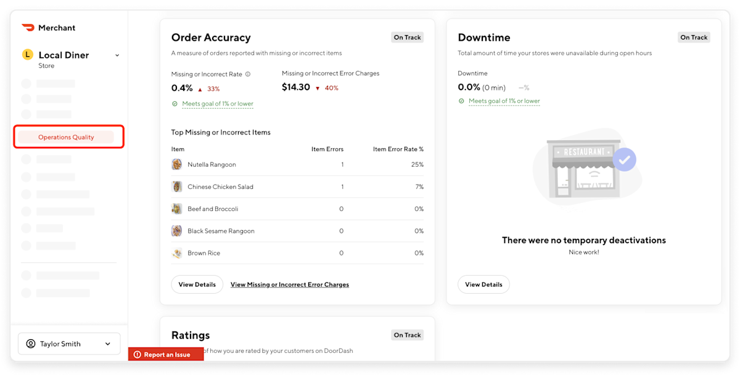
Task: Click the On Track badge on Downtime
Action: (x=693, y=37)
